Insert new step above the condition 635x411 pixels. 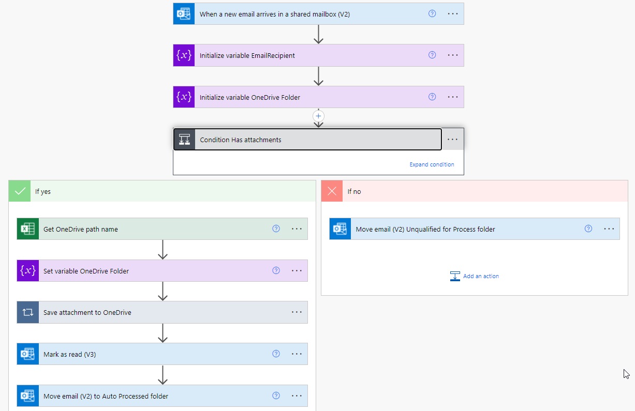tap(319, 116)
